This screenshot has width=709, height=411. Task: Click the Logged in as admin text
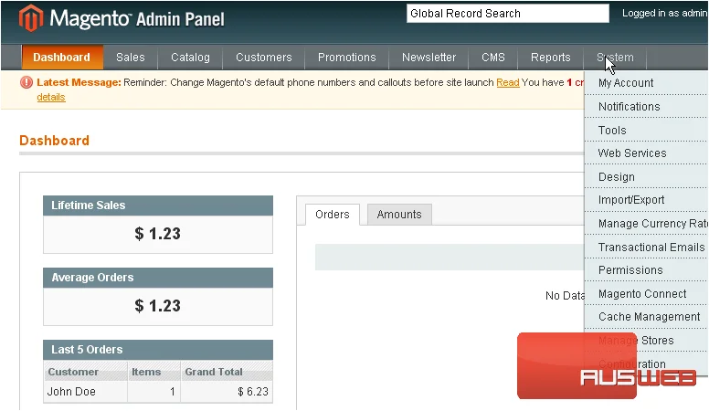tap(665, 13)
